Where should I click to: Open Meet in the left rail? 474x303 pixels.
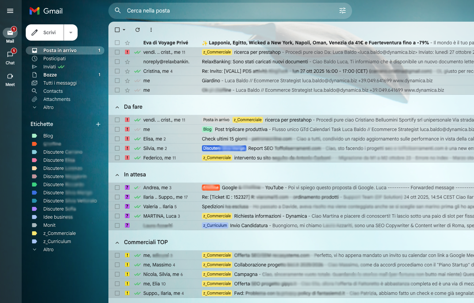pyautogui.click(x=10, y=79)
